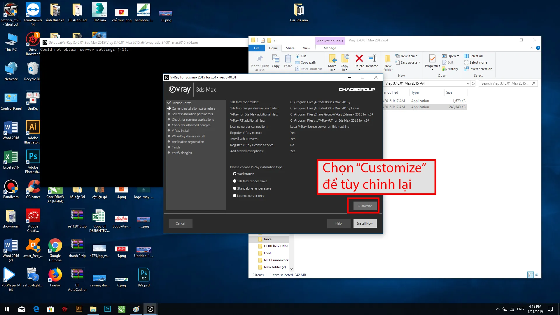Click V-Ray installer taskbar icon
This screenshot has height=315, width=560.
click(150, 309)
